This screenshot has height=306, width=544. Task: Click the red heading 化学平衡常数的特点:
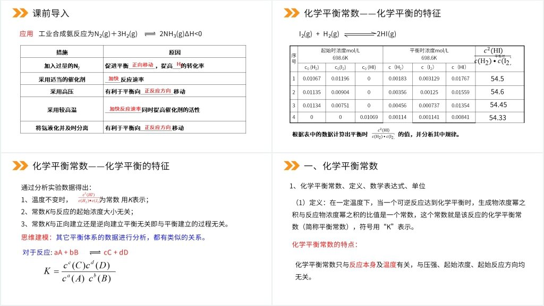tap(325, 244)
